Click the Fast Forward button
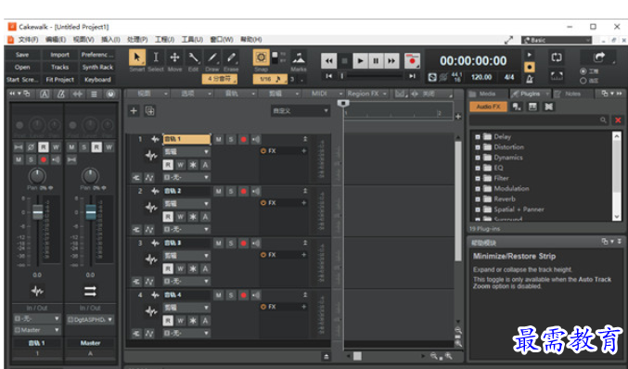 391,61
